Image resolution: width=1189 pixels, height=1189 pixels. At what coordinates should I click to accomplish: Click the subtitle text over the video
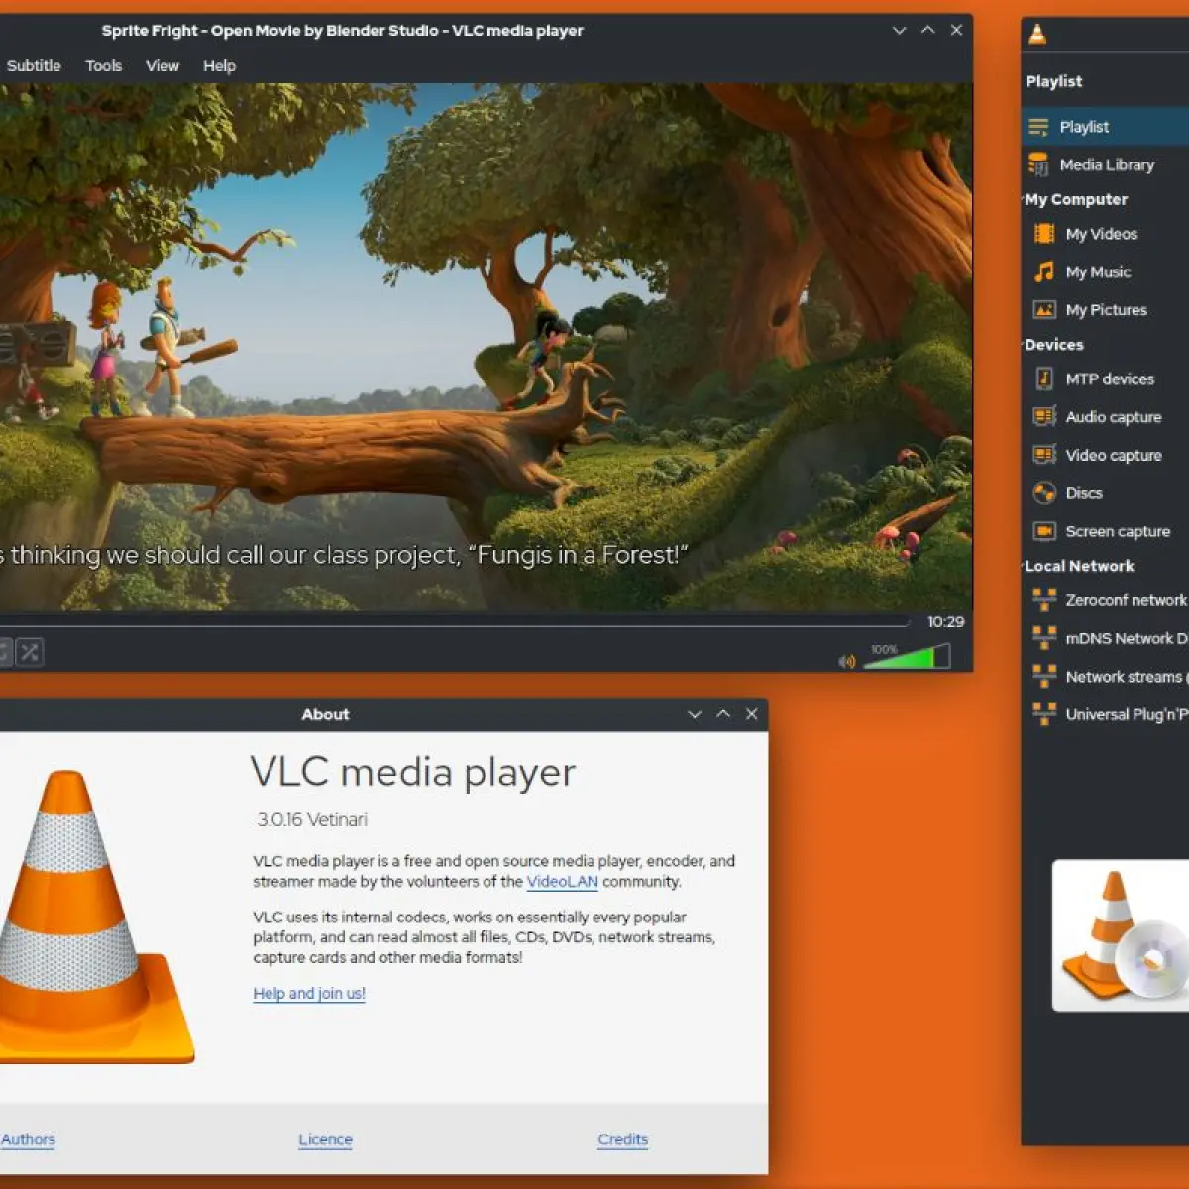(344, 555)
